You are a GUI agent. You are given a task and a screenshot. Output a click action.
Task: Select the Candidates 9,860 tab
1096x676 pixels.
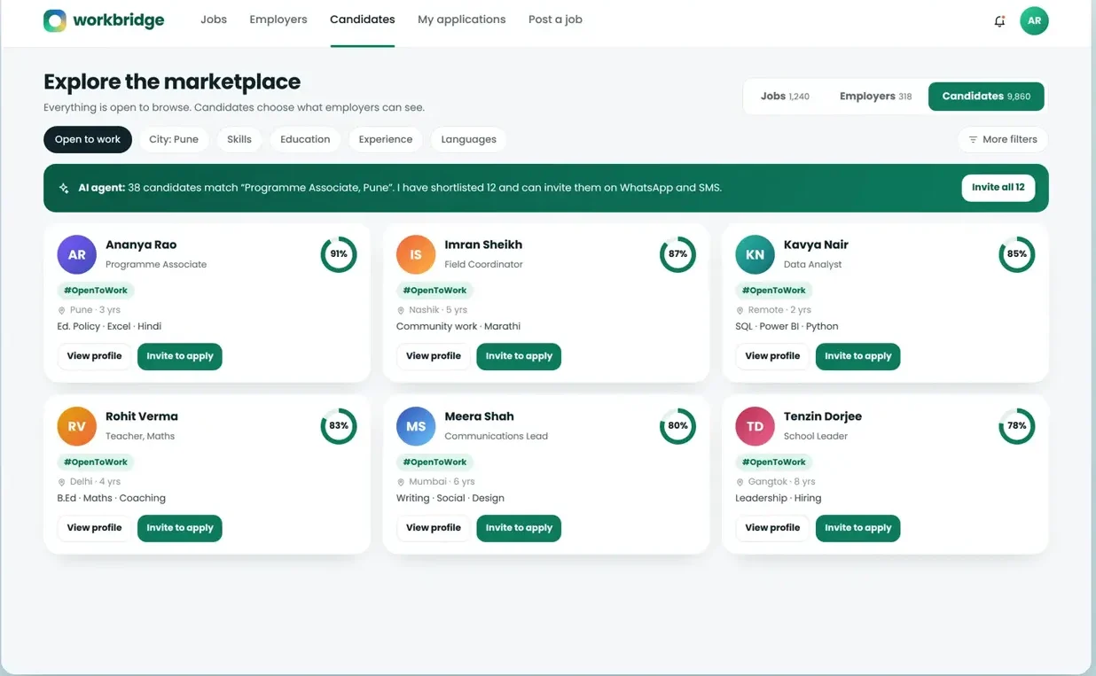986,97
